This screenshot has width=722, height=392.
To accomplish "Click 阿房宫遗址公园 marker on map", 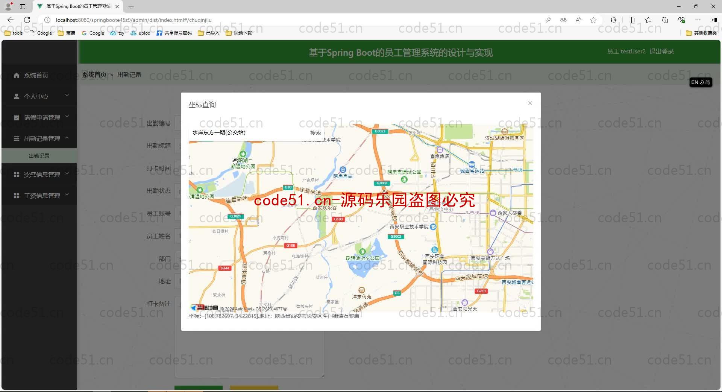I will [x=404, y=179].
